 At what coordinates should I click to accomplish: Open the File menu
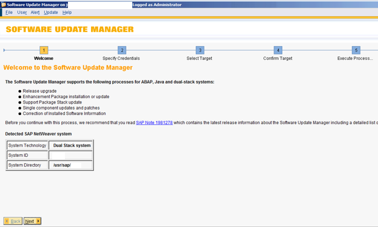pos(9,12)
